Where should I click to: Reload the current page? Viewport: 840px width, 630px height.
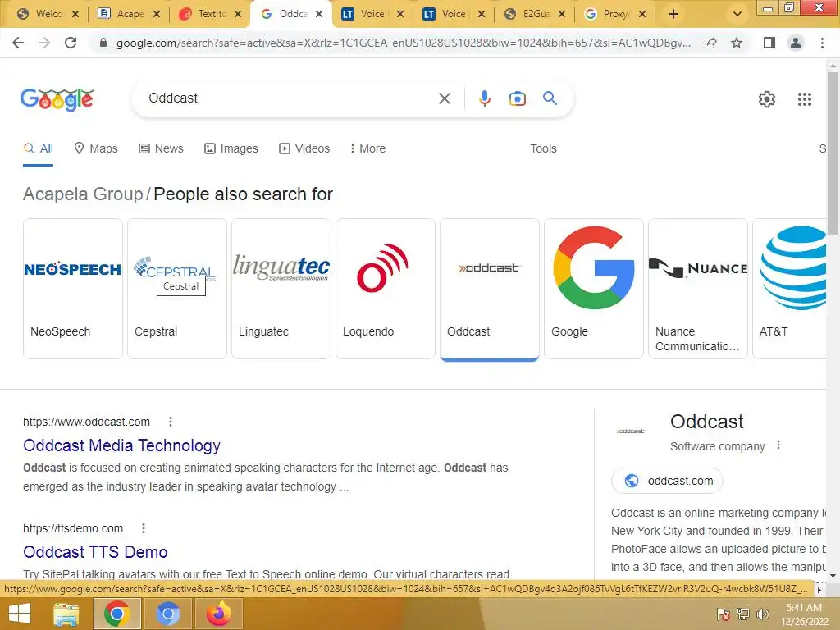point(71,43)
